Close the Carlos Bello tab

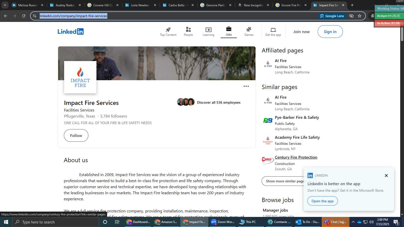[x=193, y=5]
